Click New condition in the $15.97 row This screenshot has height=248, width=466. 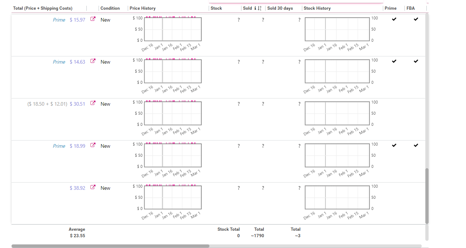point(105,20)
